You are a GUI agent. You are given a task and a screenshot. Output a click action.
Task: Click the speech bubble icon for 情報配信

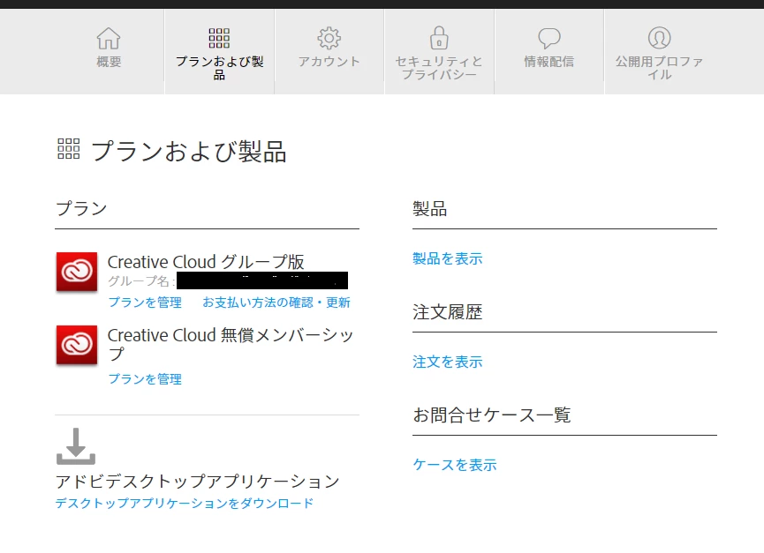549,38
